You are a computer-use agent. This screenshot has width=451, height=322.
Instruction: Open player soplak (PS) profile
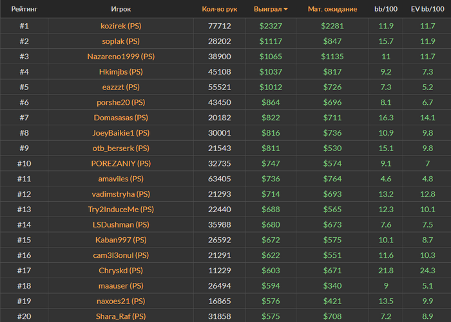[x=120, y=41]
